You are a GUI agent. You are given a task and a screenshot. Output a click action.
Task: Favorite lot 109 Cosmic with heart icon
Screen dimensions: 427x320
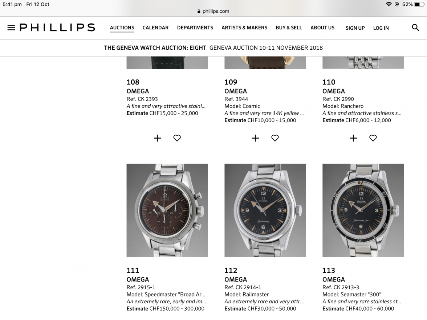coord(275,138)
